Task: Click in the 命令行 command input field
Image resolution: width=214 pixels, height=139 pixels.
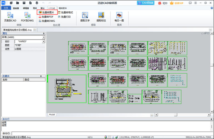Action: tap(113, 133)
